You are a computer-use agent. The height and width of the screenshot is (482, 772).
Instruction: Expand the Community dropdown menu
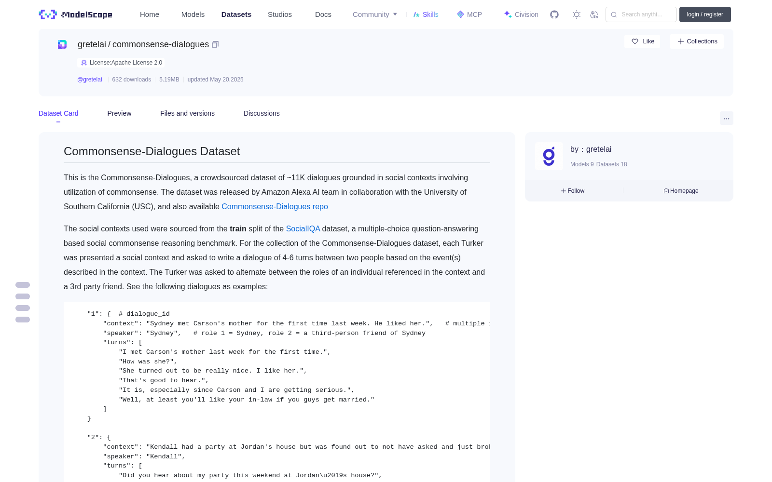click(x=375, y=14)
